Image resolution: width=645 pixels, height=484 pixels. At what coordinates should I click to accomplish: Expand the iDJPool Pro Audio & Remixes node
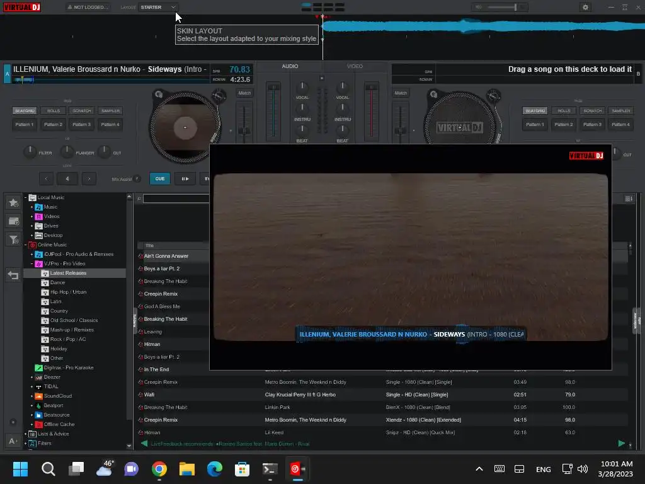point(31,255)
